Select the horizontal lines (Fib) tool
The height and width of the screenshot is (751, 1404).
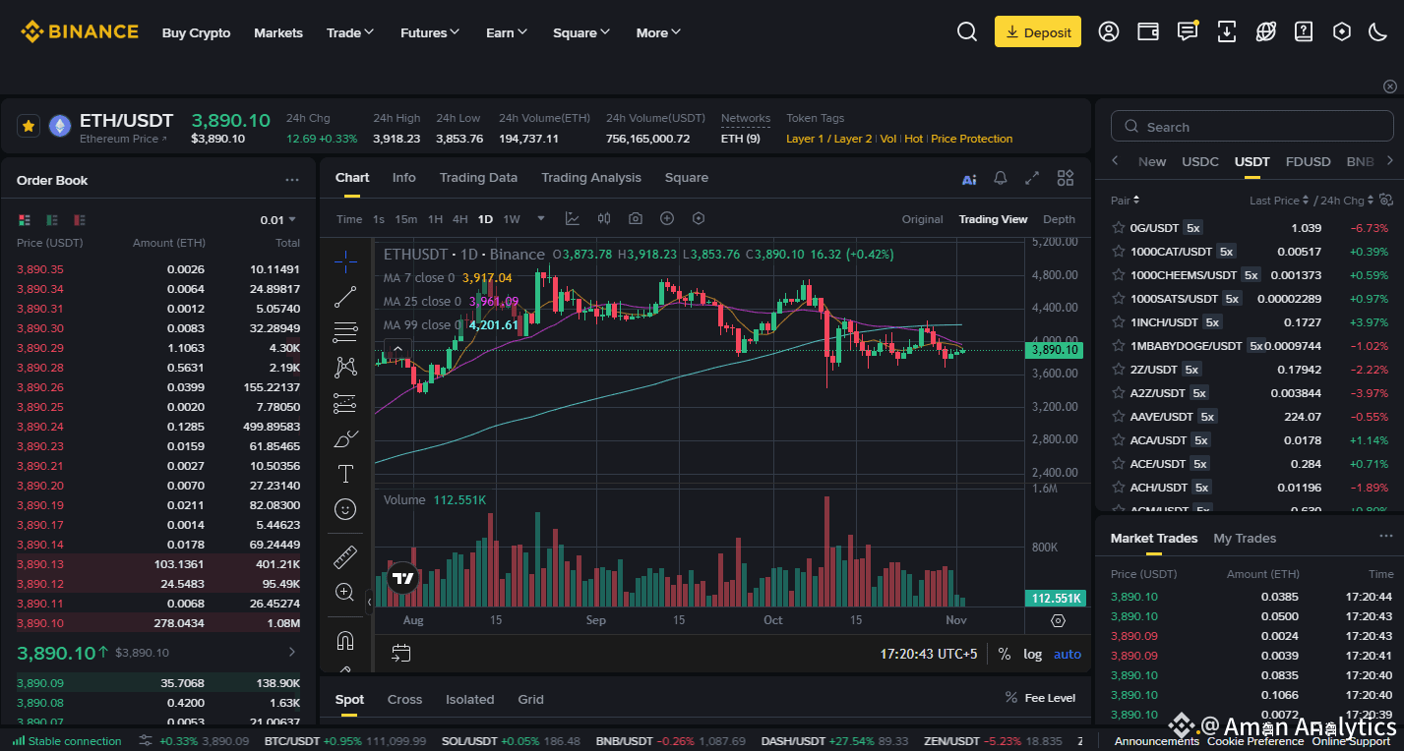[x=345, y=331]
